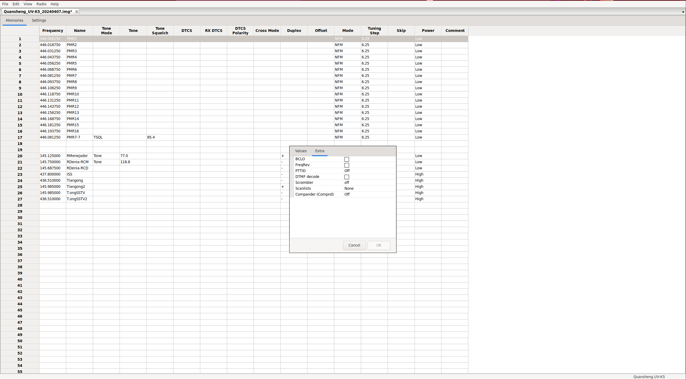Toggle the FreqRev checkbox
The width and height of the screenshot is (686, 380).
point(347,165)
